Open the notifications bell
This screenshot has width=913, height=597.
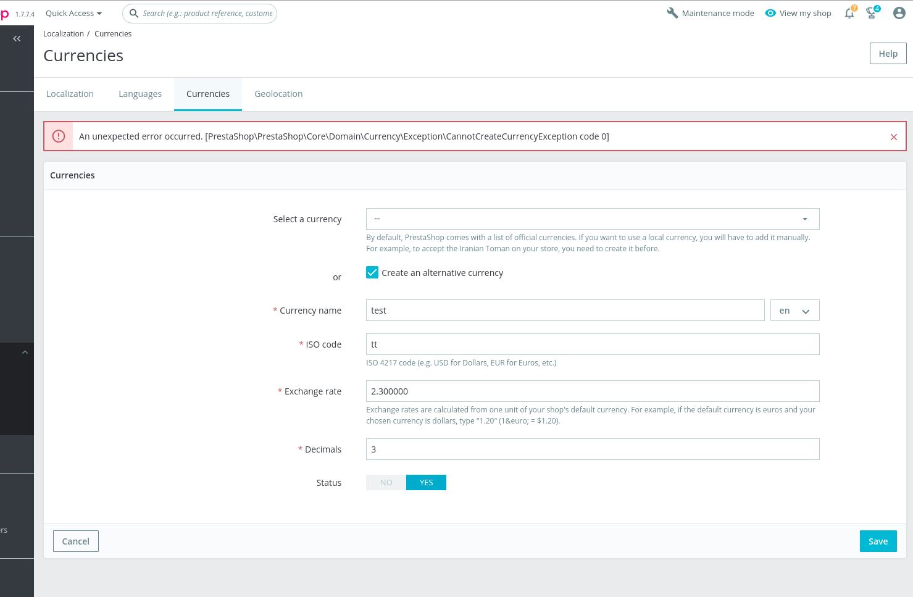(x=849, y=13)
